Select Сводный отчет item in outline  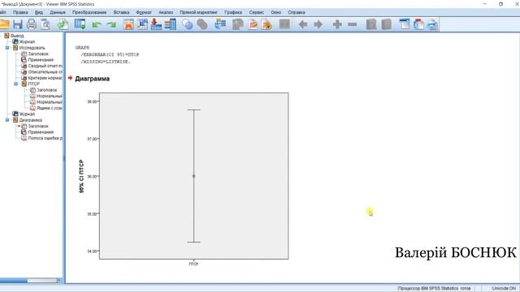45,66
